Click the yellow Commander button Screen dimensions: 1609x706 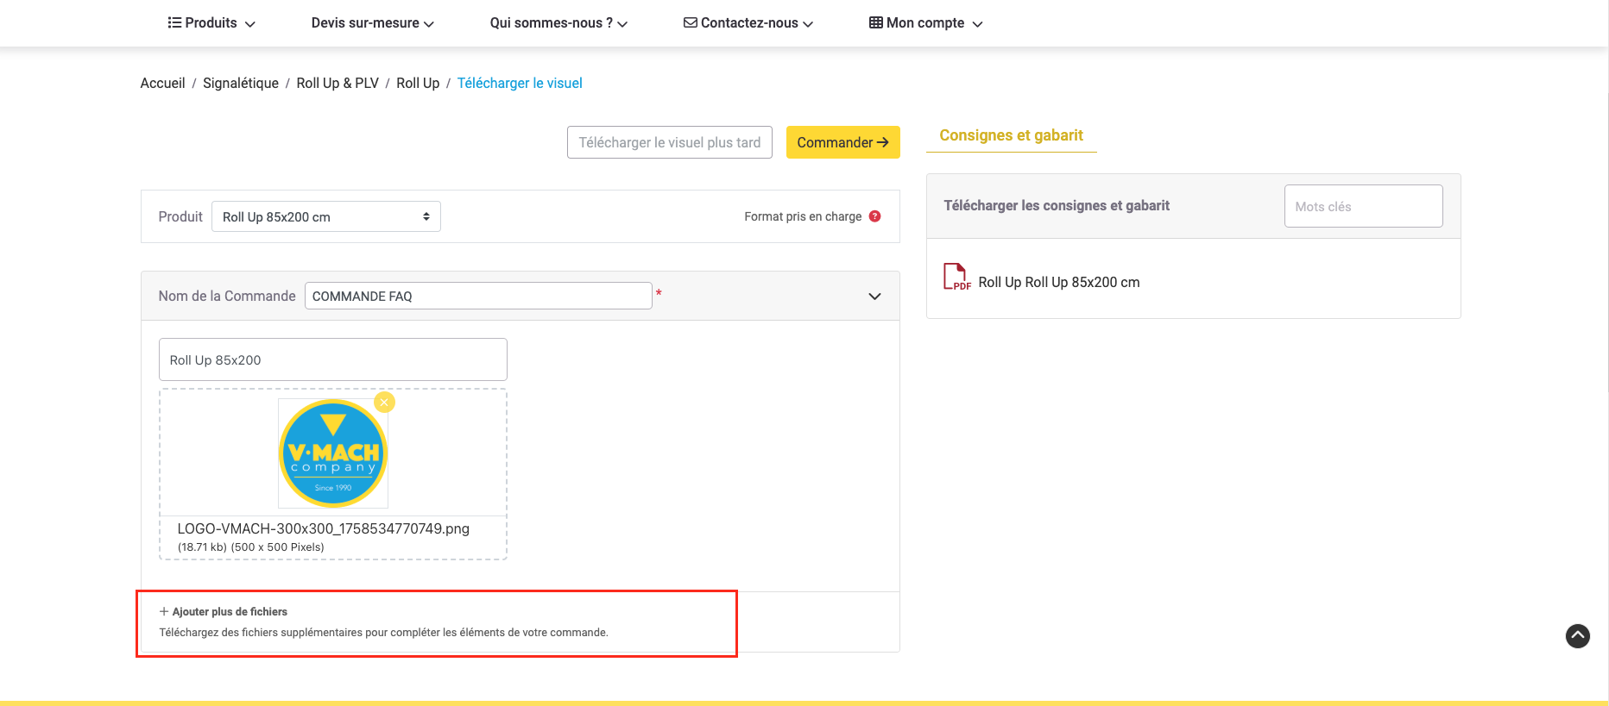point(842,142)
